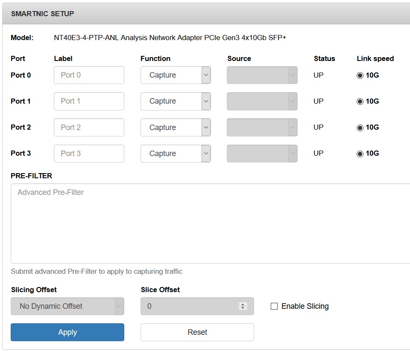410x351 pixels.
Task: Open the Port 1 Source dropdown
Action: coord(262,101)
